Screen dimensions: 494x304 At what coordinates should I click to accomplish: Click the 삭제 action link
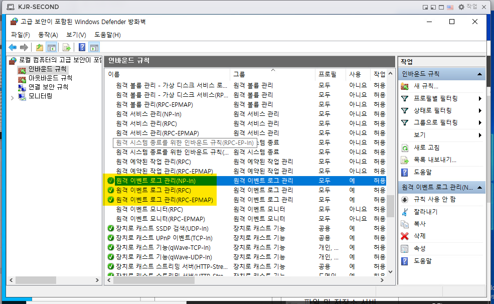pos(420,236)
